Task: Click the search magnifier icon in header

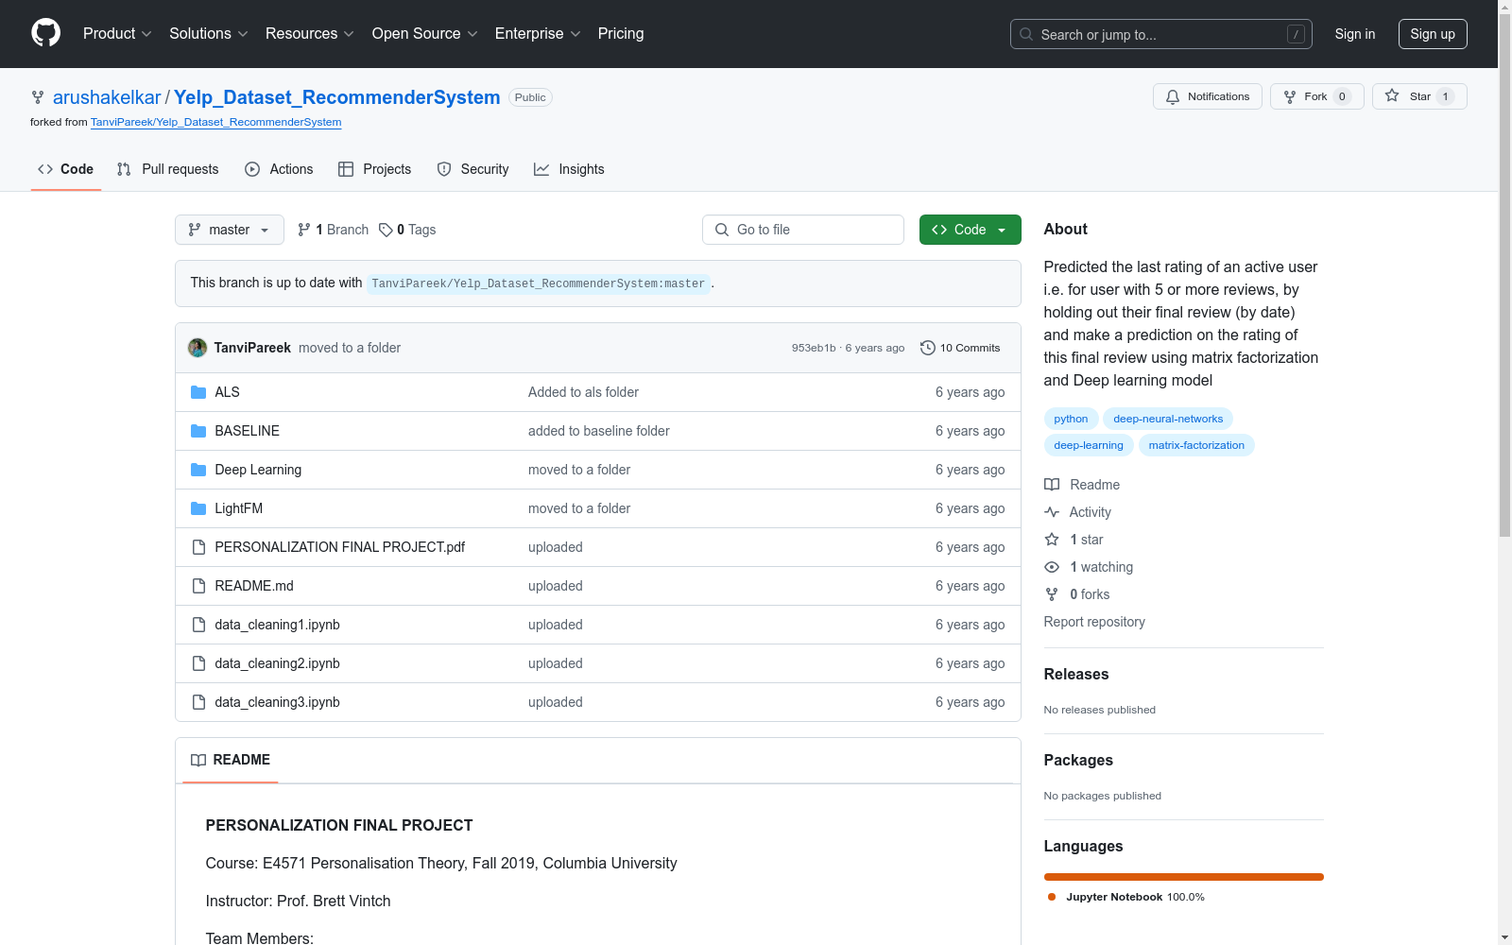Action: [x=1026, y=34]
